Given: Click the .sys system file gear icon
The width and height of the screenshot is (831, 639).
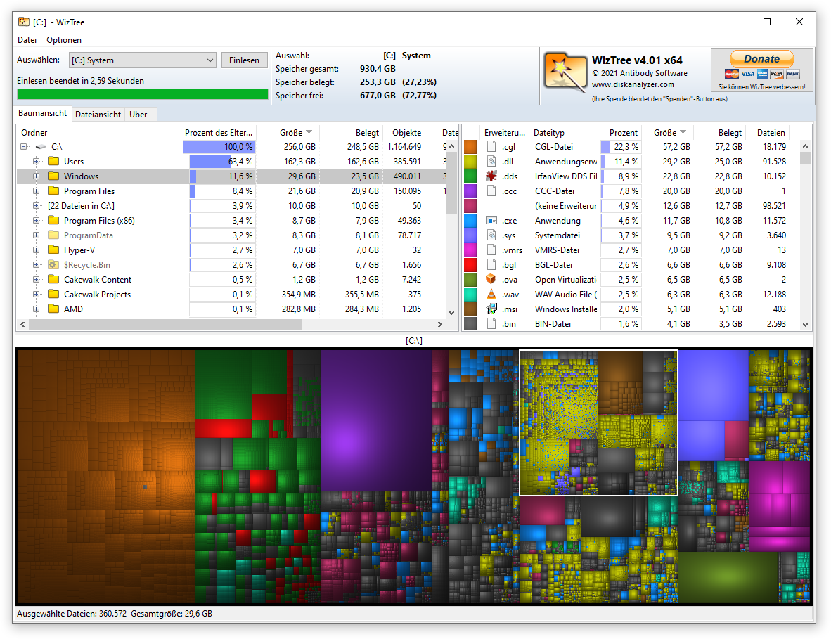Looking at the screenshot, I should coord(491,235).
